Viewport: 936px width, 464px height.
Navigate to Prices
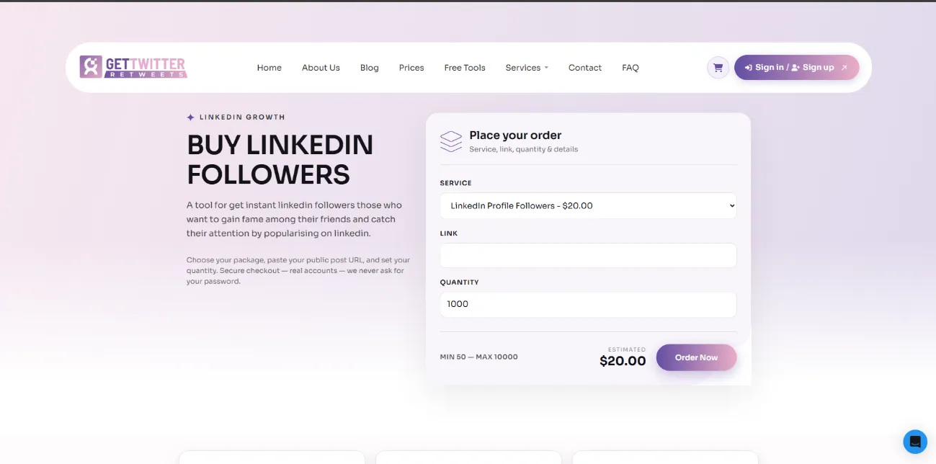tap(411, 68)
